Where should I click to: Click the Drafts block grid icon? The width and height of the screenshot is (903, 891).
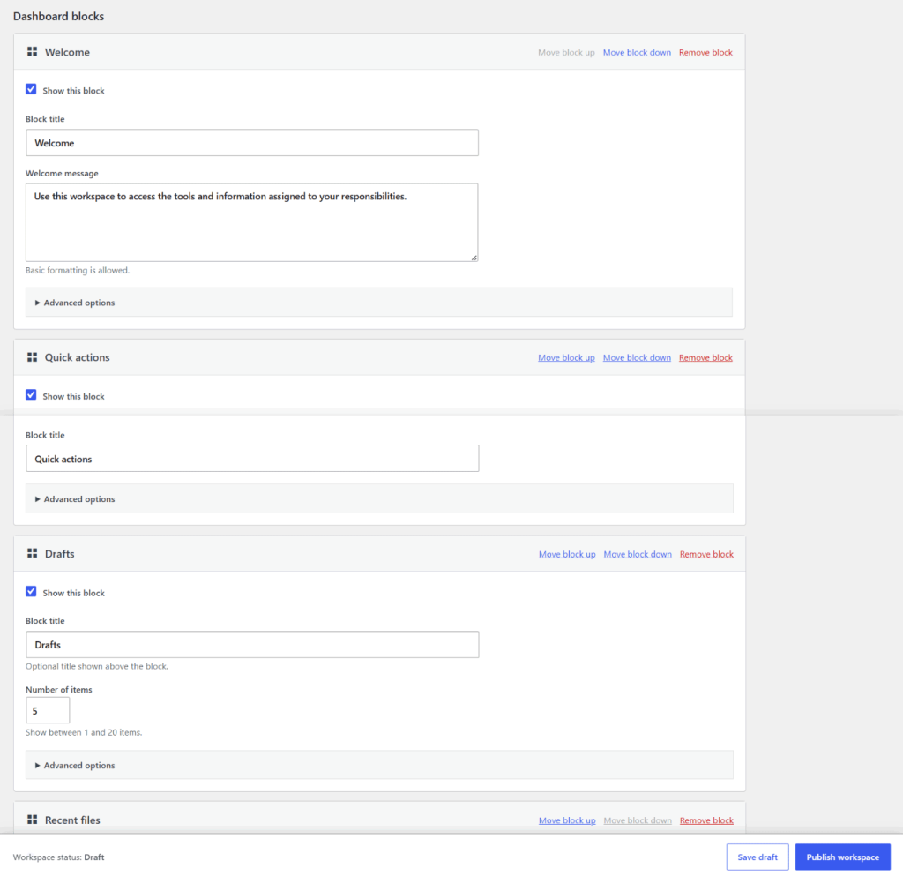33,553
